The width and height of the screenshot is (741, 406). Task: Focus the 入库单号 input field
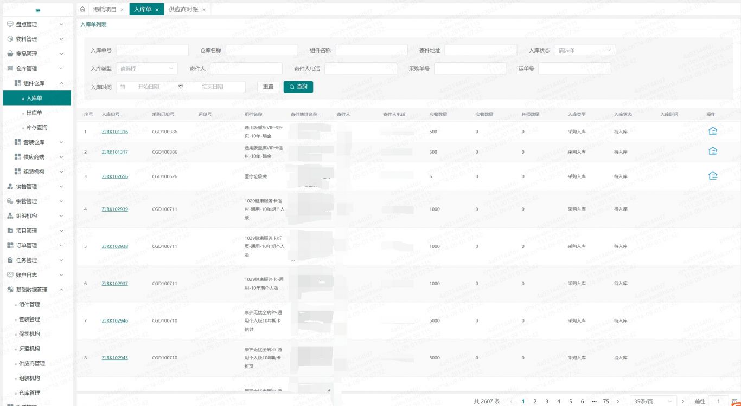pos(152,50)
